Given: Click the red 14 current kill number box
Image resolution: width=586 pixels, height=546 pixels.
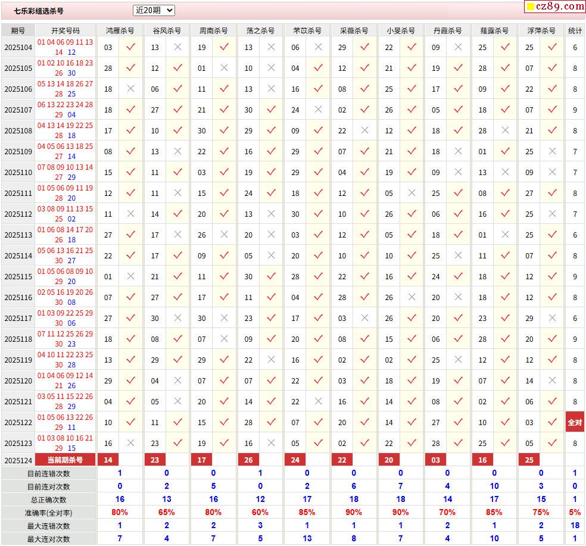Looking at the screenshot, I should tap(108, 460).
